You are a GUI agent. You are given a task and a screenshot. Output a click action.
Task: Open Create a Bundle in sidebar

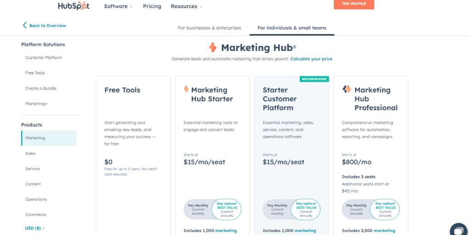pyautogui.click(x=41, y=89)
